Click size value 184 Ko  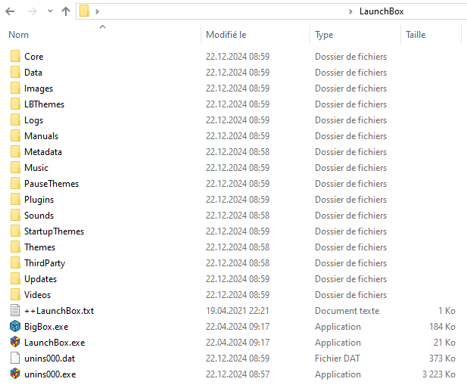click(442, 327)
